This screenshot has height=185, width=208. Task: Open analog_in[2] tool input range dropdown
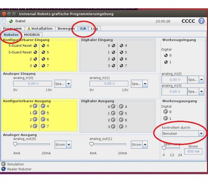click(201, 80)
